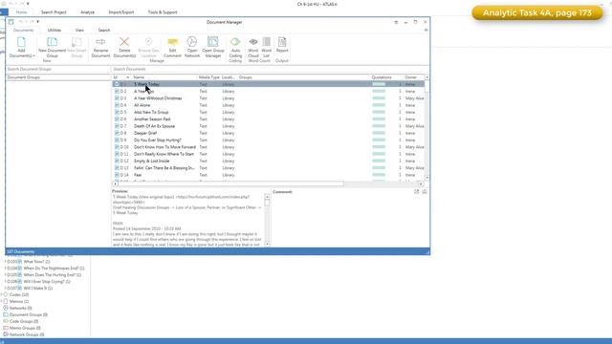Open the Word List tool
This screenshot has height=344, width=612.
[266, 48]
